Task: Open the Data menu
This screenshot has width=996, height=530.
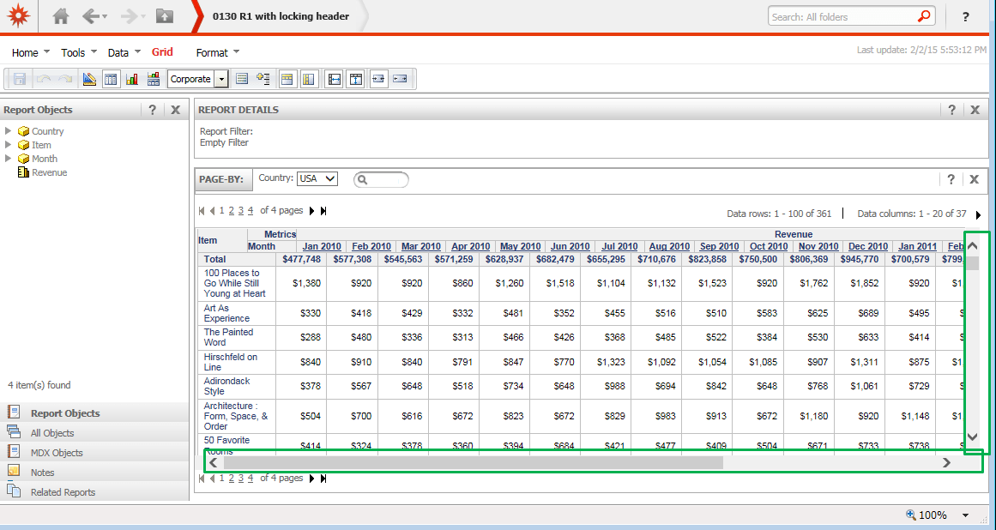Action: pos(124,52)
